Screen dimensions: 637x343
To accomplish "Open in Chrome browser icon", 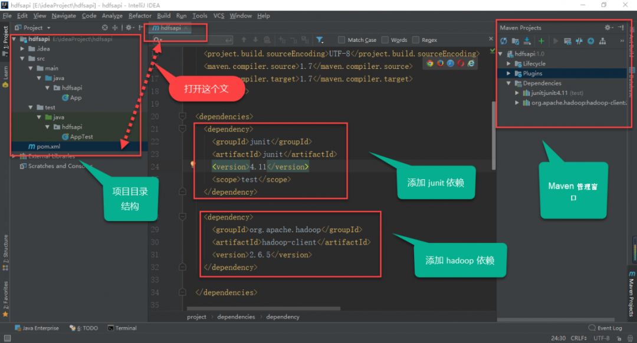I will [430, 63].
